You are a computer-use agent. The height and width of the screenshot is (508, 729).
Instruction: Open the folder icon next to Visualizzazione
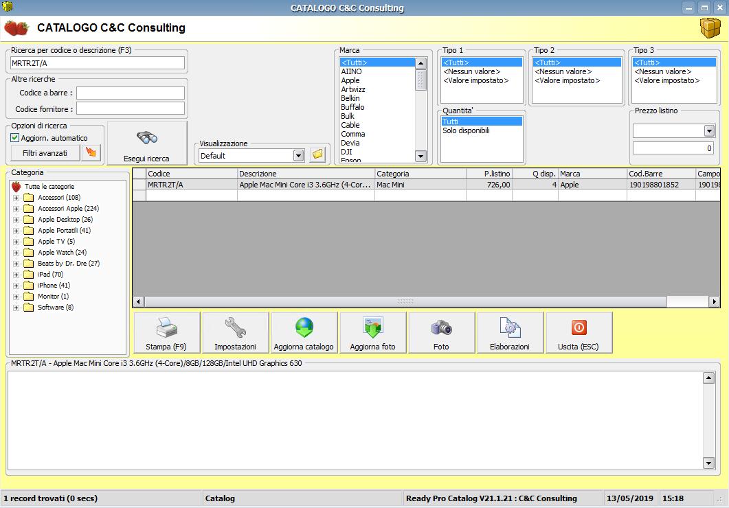pyautogui.click(x=317, y=154)
